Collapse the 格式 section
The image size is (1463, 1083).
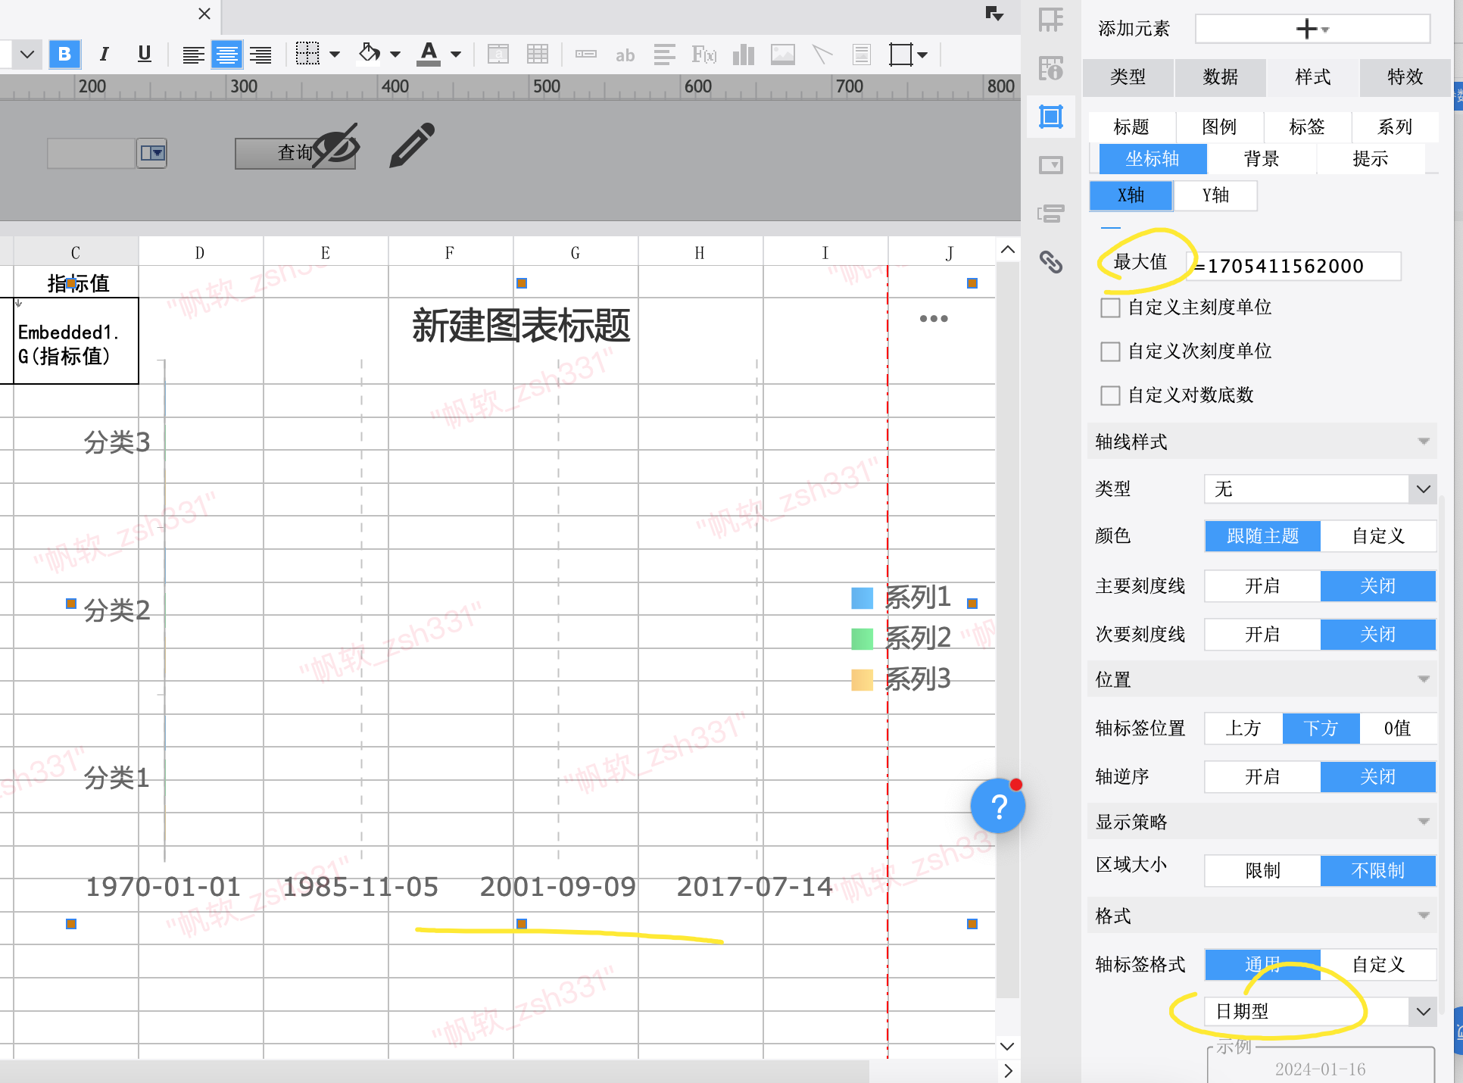(x=1424, y=916)
